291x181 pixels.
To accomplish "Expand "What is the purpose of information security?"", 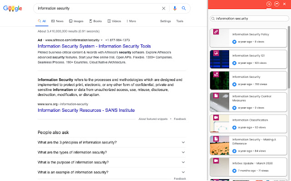I will (183, 162).
